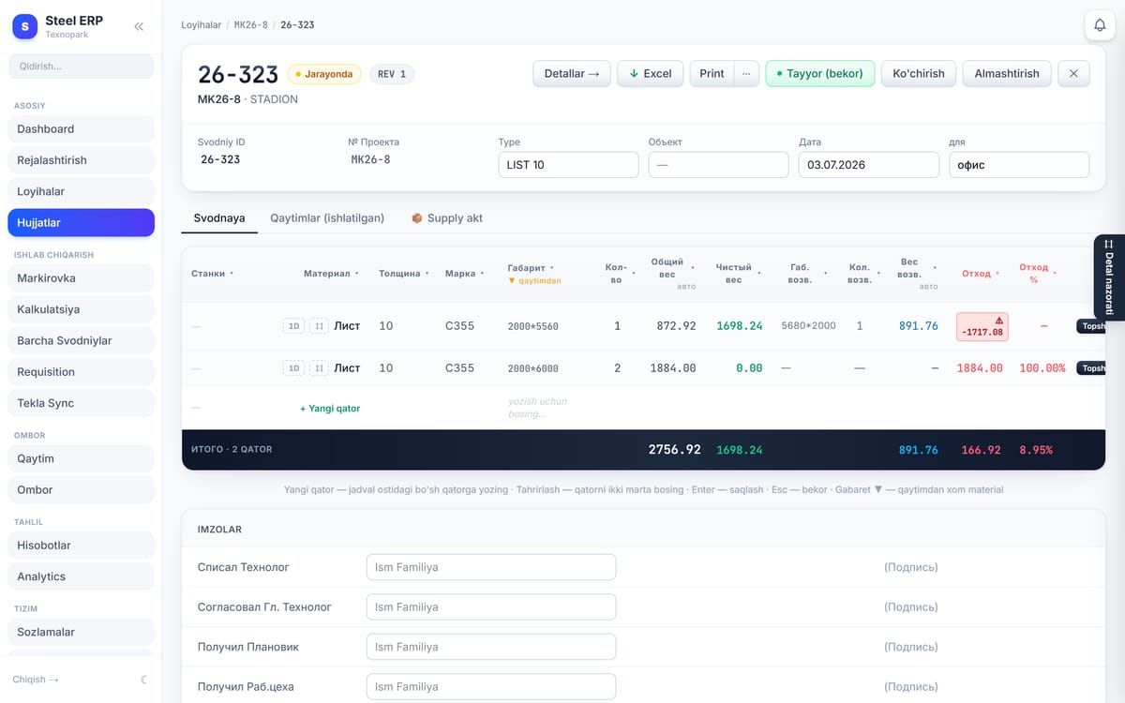1125x703 pixels.
Task: Toggle dark mode with the moon icon
Action: pyautogui.click(x=143, y=680)
